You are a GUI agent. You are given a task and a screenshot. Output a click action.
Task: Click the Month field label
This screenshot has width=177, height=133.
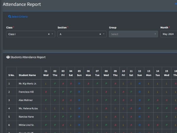(x=164, y=27)
